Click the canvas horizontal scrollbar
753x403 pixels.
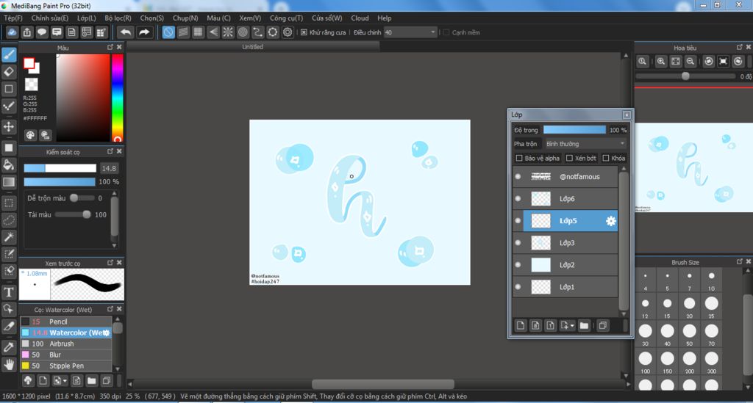click(x=382, y=385)
